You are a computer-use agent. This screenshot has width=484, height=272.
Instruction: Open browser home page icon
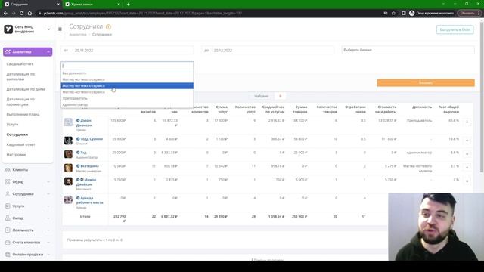coord(29,14)
